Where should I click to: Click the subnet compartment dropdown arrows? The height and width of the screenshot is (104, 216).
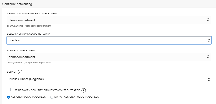pos(208,57)
